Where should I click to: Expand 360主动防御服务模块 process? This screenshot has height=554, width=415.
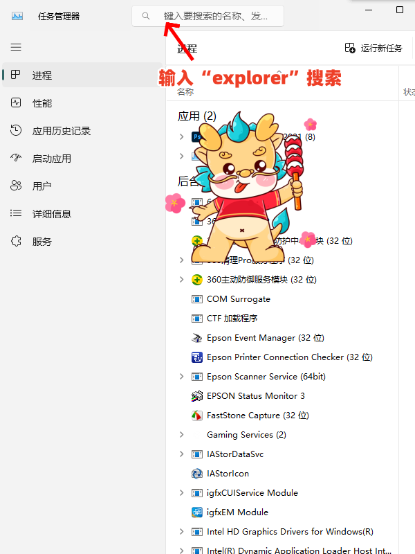[182, 280]
